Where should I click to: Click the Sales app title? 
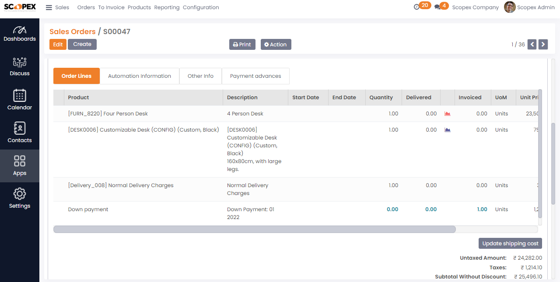[62, 7]
